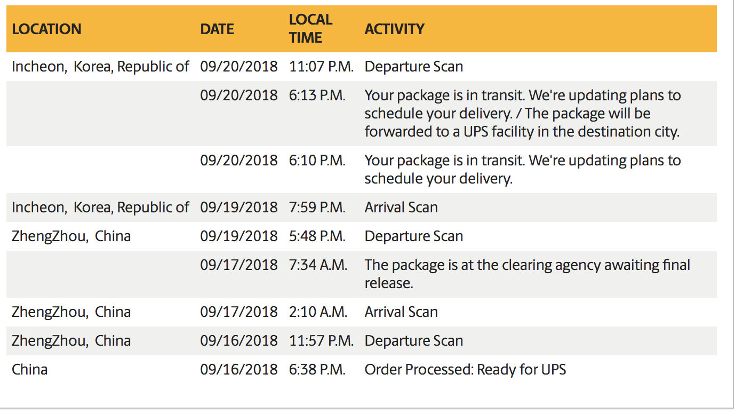Select the 11:07 P.M. Departure Scan entry
735x414 pixels.
(x=414, y=67)
